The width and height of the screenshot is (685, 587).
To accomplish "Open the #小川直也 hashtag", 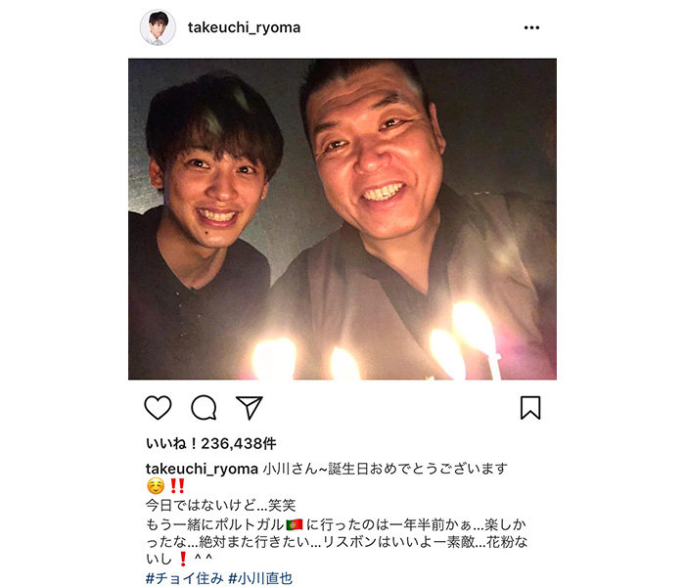I will click(260, 578).
